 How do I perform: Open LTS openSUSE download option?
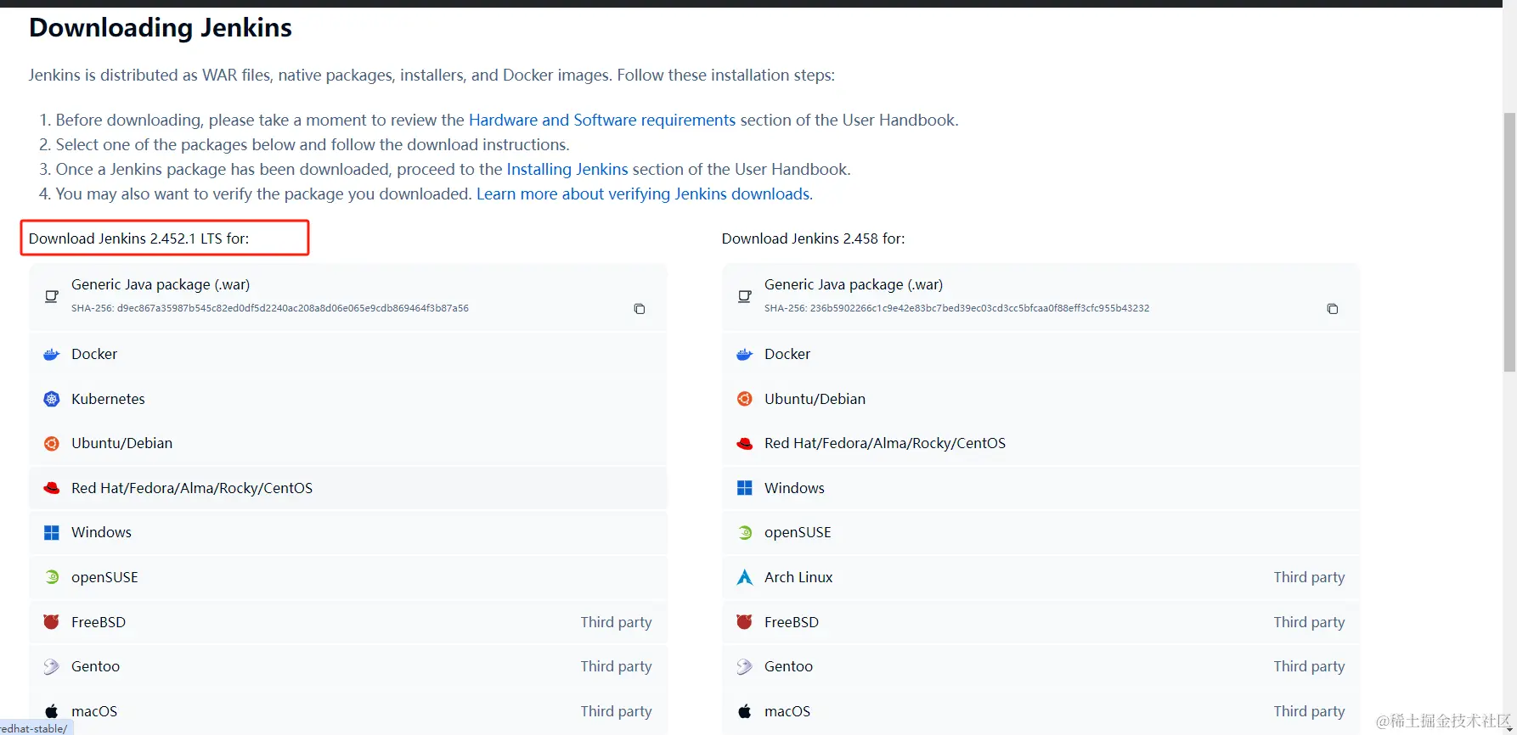tap(348, 577)
